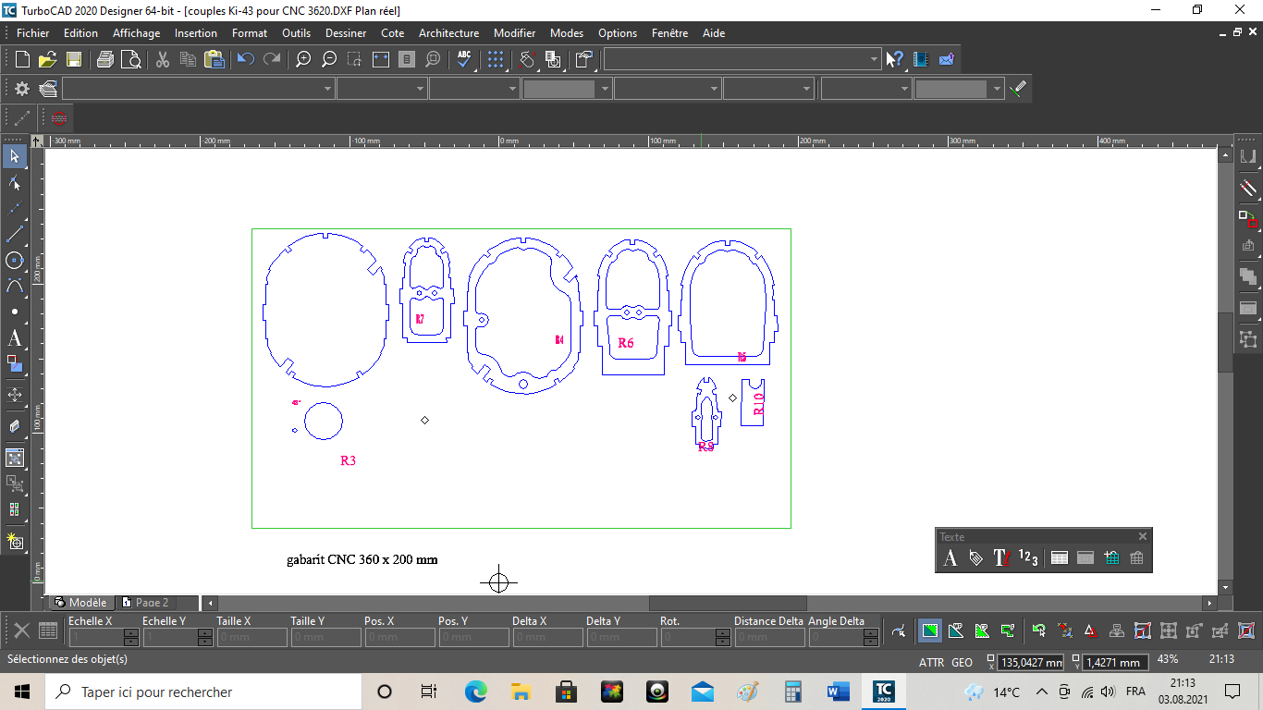Click the Save floppy disk icon
This screenshot has width=1263, height=710.
tap(74, 59)
